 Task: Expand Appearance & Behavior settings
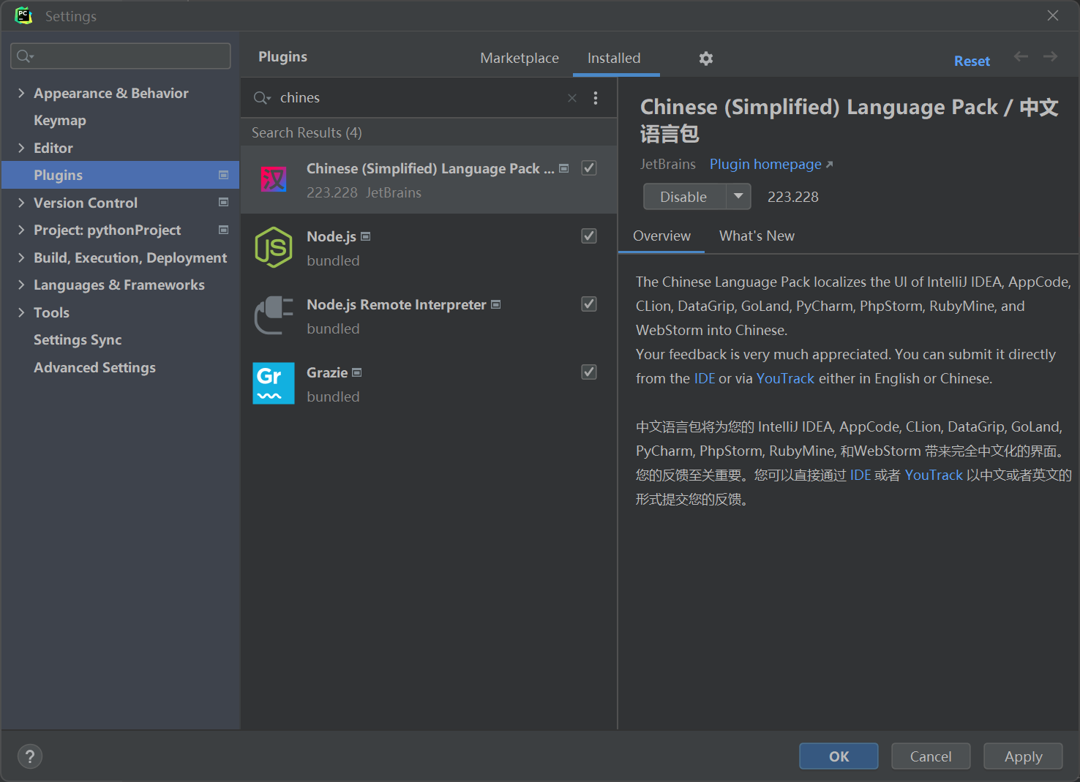(21, 93)
